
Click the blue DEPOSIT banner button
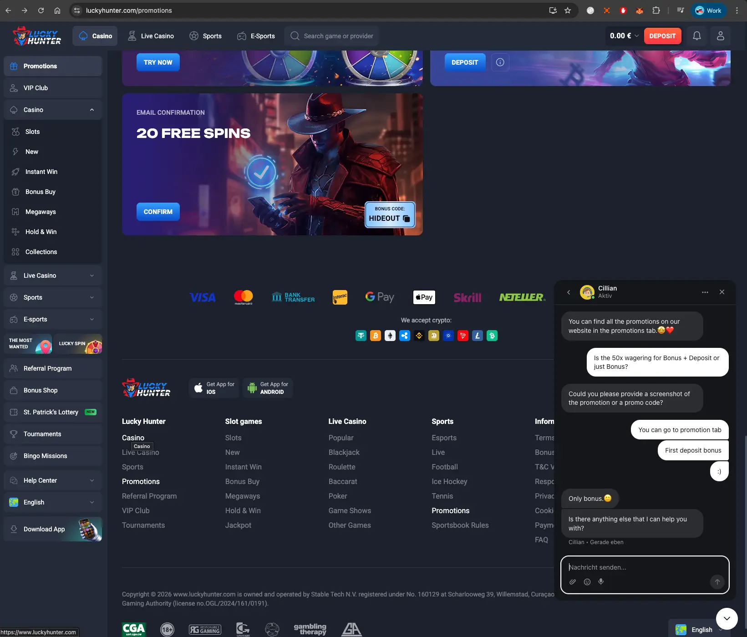point(465,62)
